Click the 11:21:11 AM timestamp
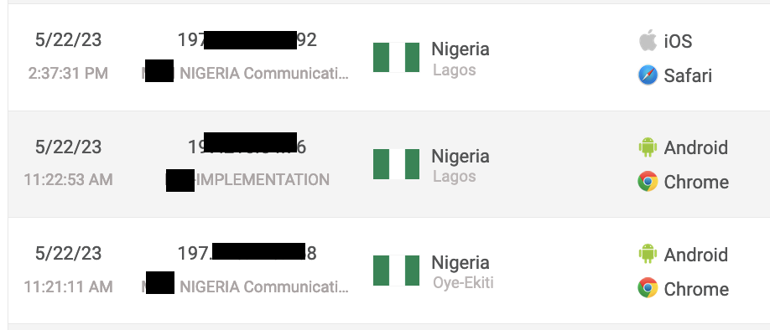 [68, 286]
